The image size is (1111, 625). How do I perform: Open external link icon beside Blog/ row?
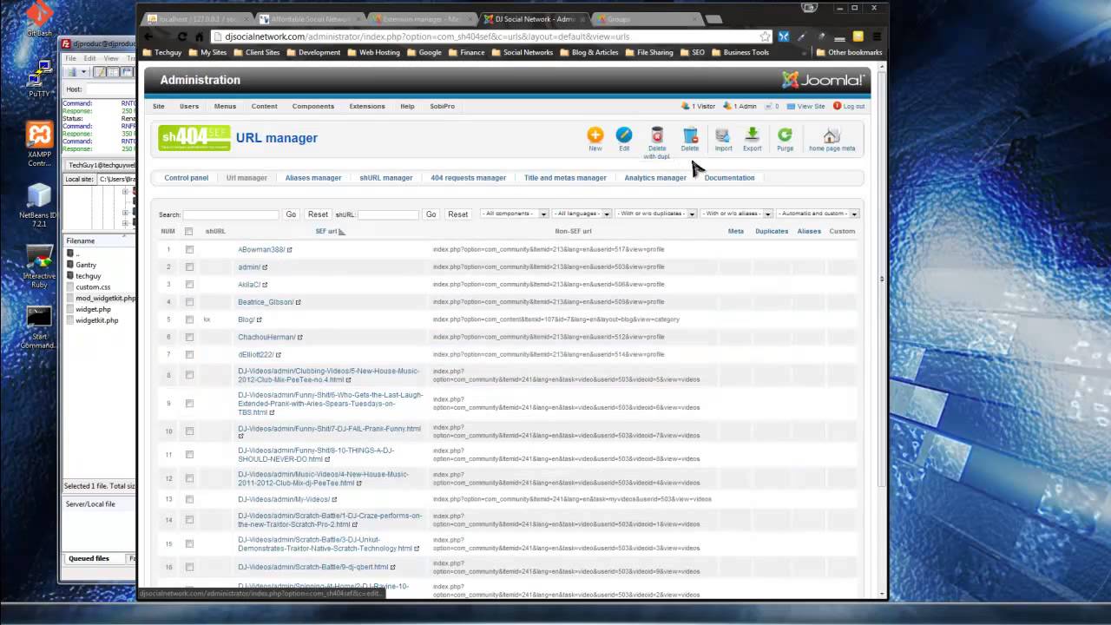[x=259, y=319]
